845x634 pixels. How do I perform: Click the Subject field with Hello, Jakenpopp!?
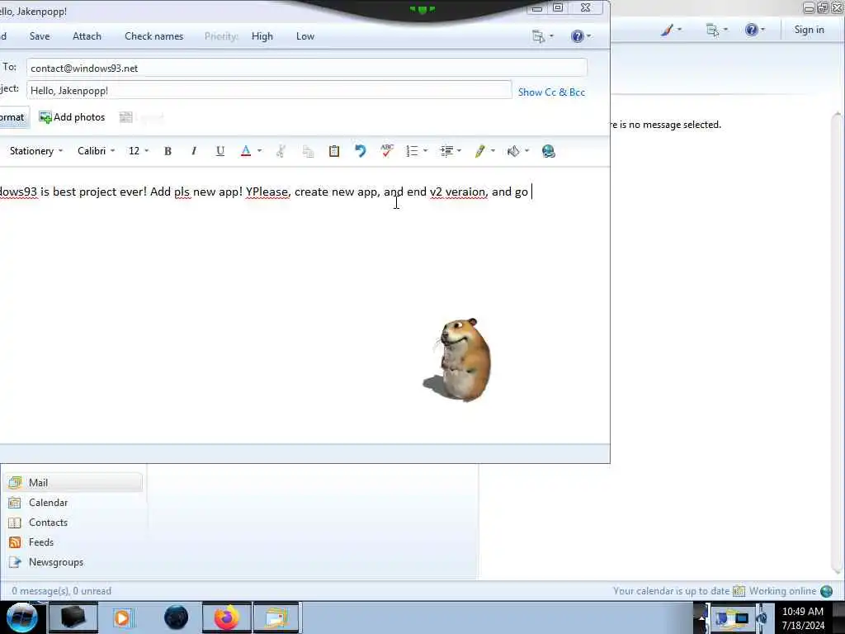[269, 90]
